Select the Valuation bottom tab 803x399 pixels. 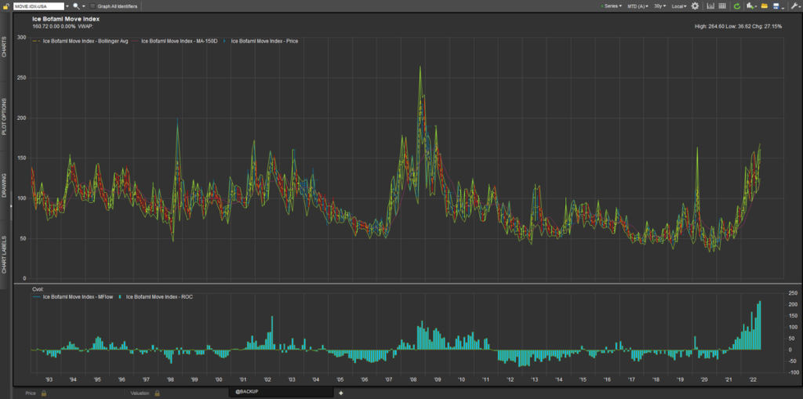tap(140, 393)
